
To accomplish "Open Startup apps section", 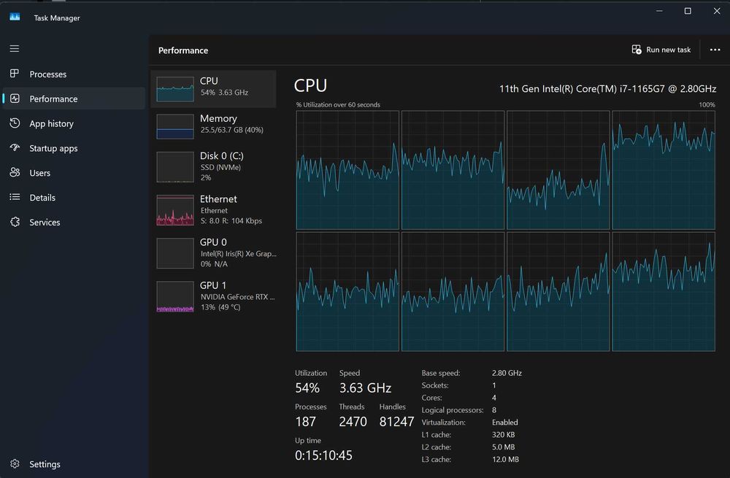I will tap(74, 148).
